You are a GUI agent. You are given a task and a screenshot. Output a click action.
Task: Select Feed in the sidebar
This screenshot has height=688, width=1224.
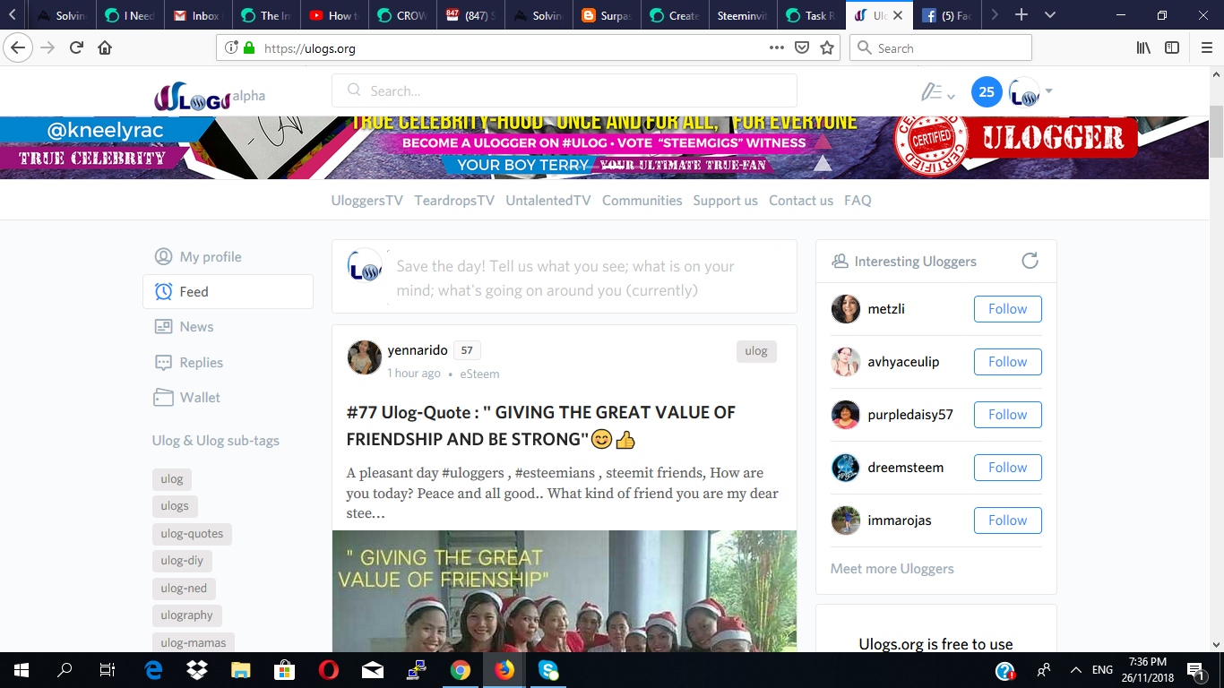coord(228,292)
